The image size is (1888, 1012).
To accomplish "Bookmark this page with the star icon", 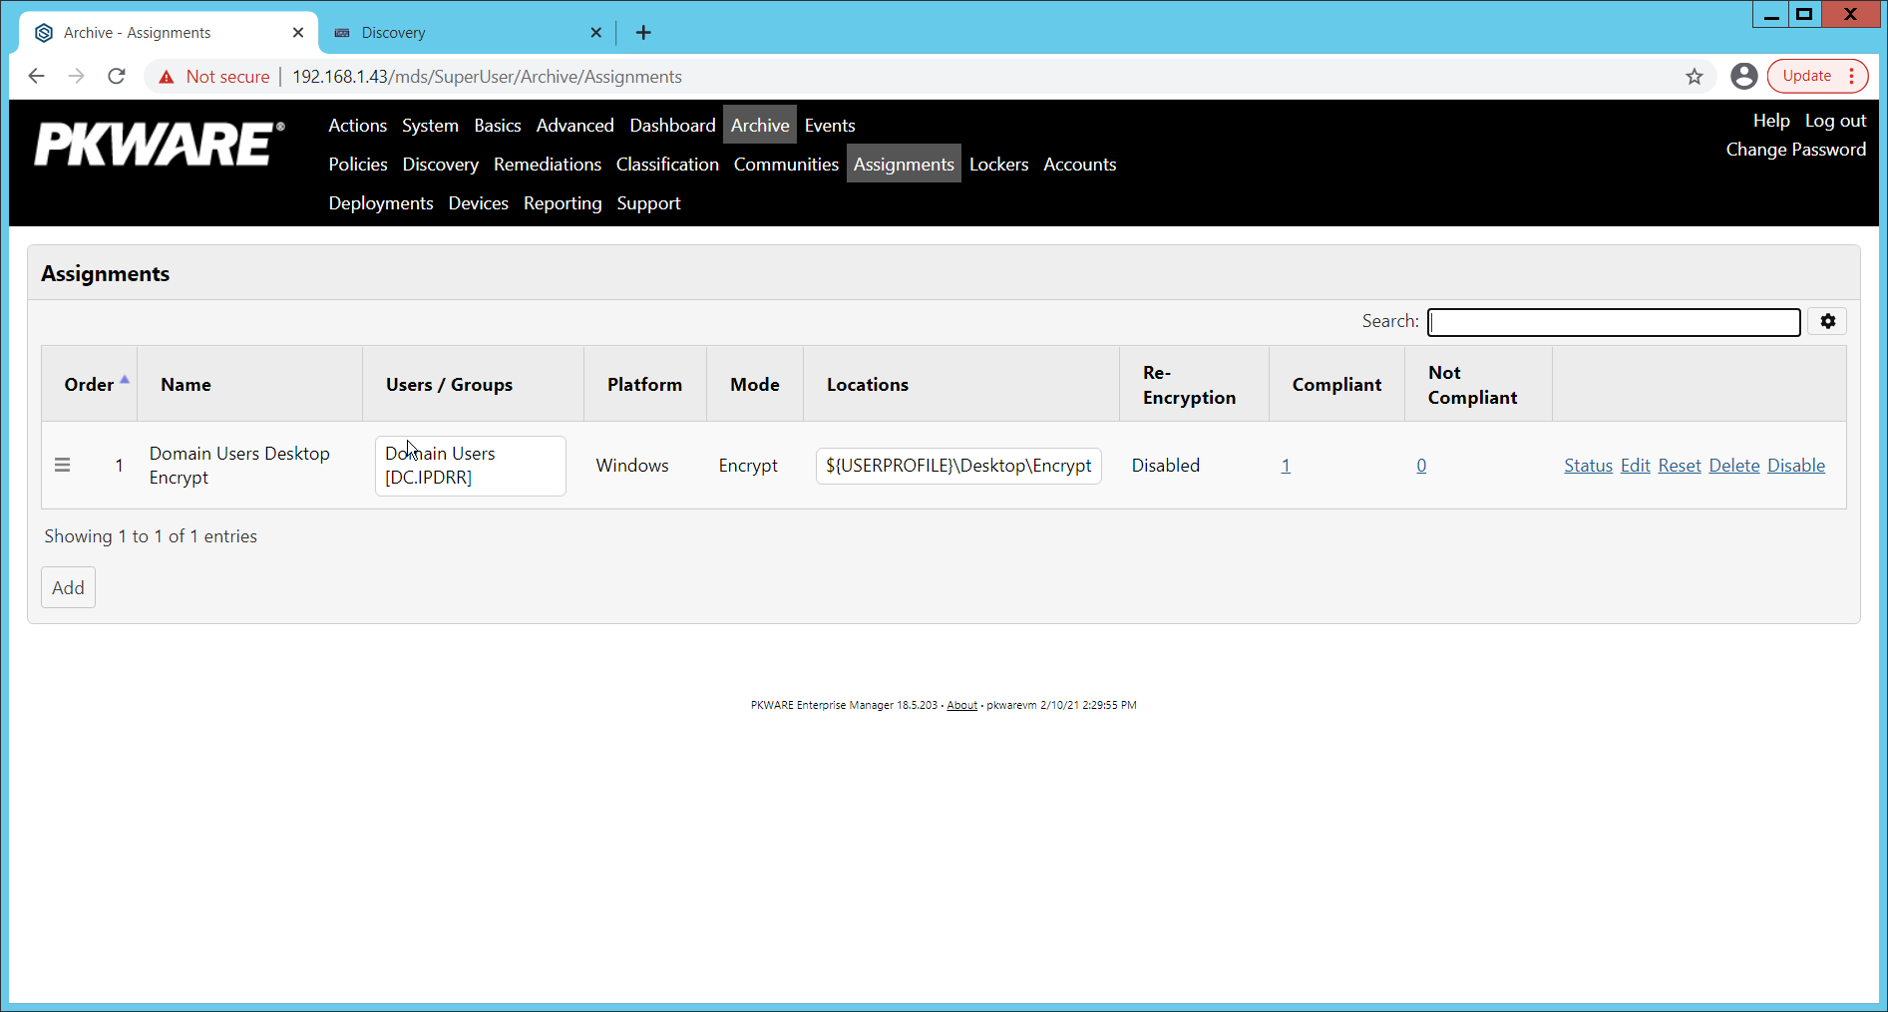I will pyautogui.click(x=1694, y=77).
